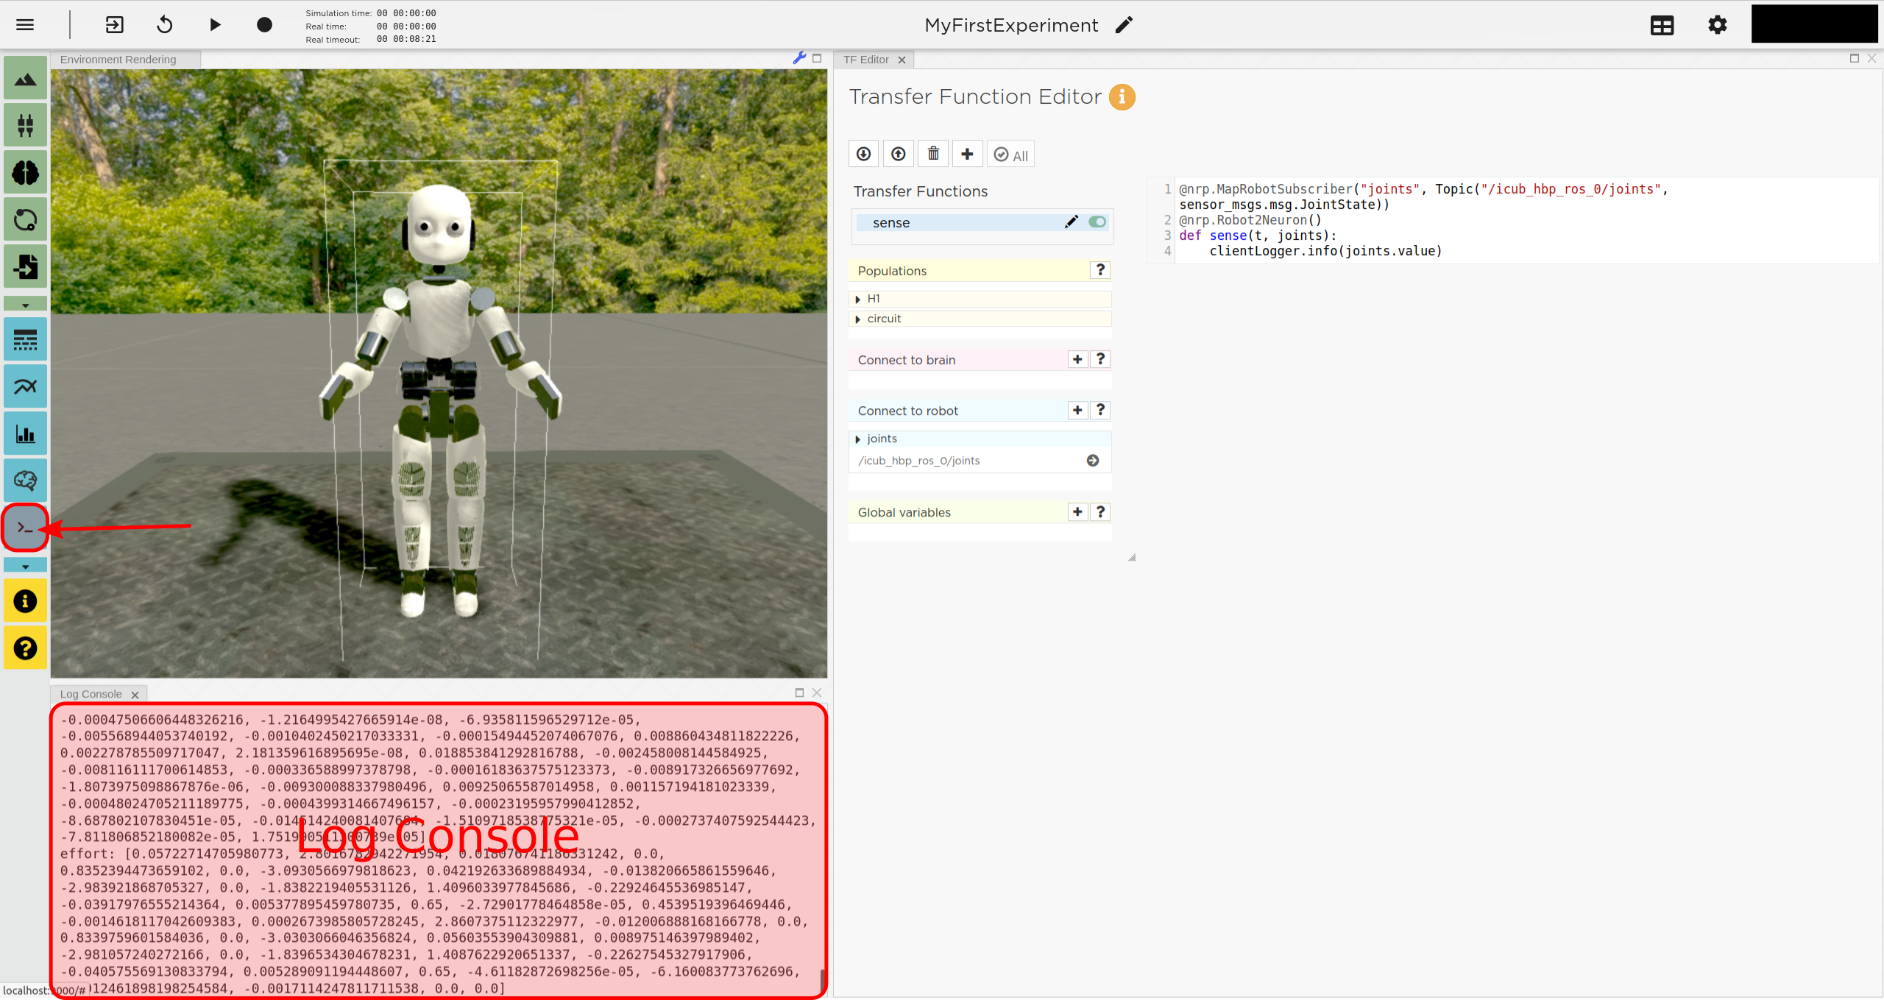Delete transfer function with trash icon

click(x=933, y=154)
